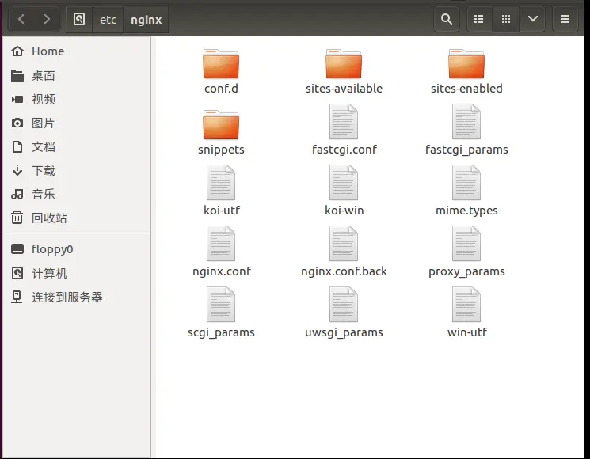Open Home in the sidebar
The image size is (590, 459).
[x=77, y=51]
